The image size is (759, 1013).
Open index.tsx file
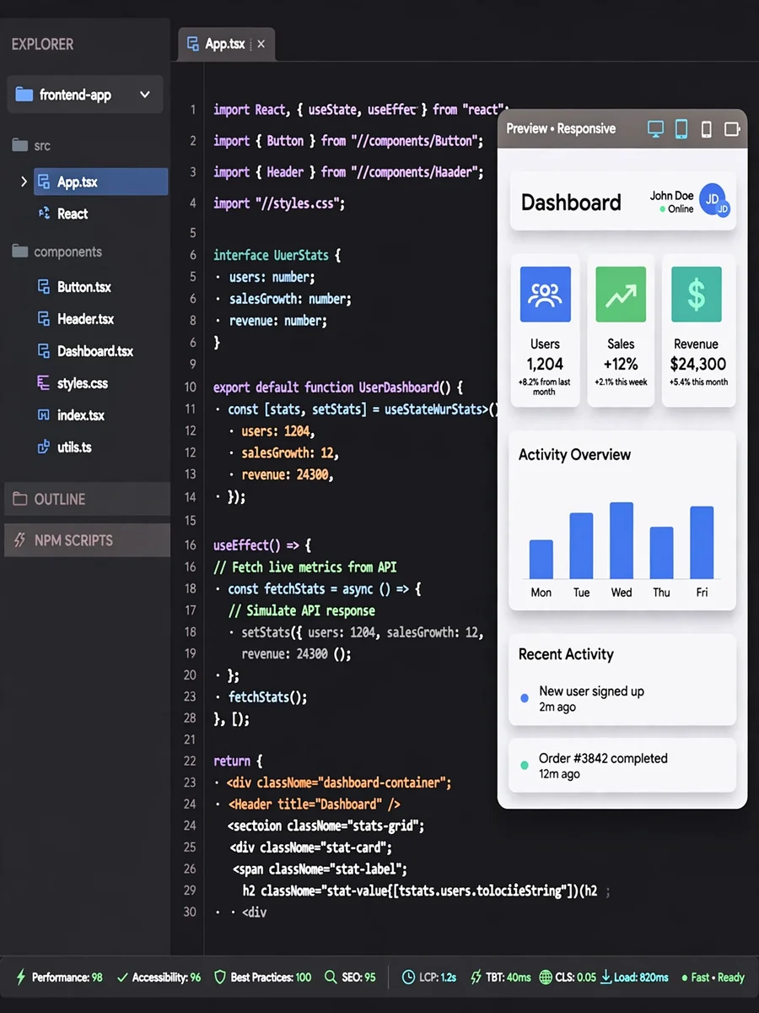coord(81,415)
